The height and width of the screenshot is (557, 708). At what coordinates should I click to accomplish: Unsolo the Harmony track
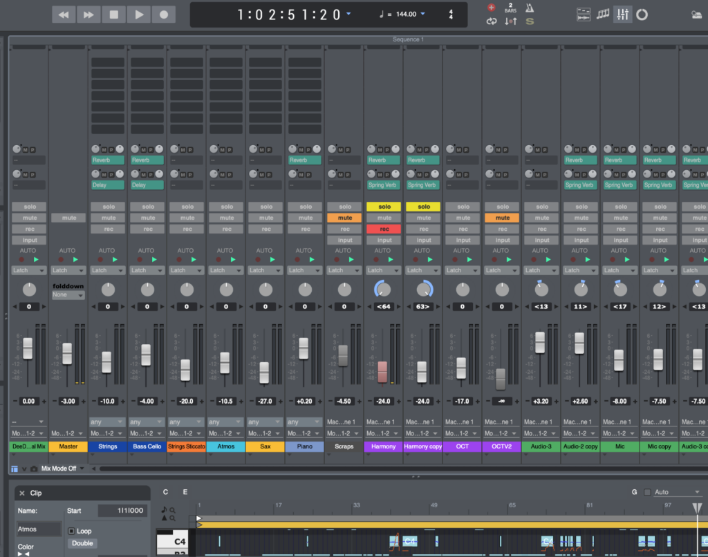384,207
